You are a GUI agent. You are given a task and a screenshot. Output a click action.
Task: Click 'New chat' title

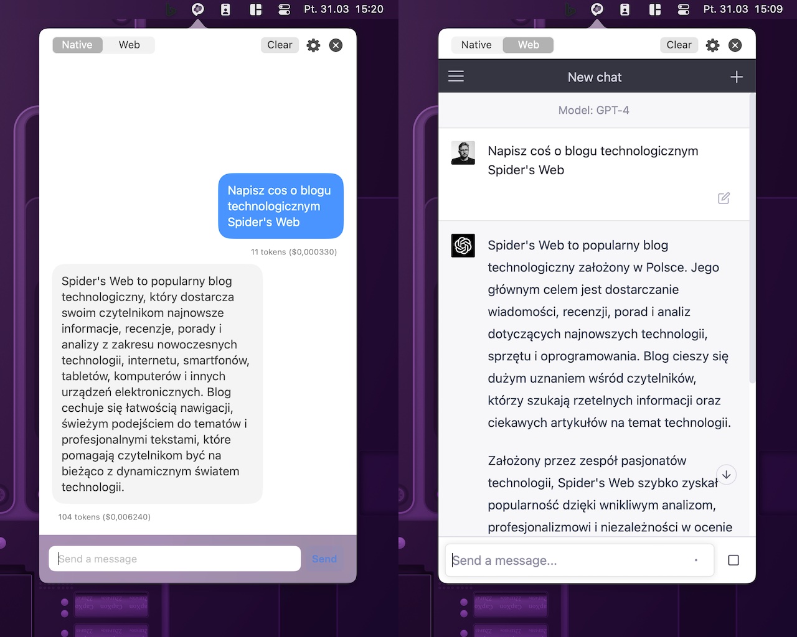pyautogui.click(x=595, y=77)
